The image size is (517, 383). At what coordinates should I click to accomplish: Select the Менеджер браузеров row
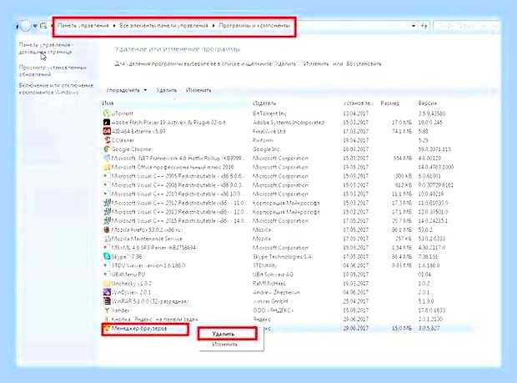pyautogui.click(x=289, y=329)
